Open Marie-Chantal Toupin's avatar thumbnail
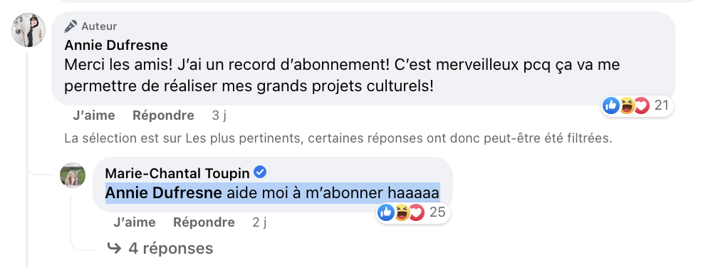 coord(73,175)
